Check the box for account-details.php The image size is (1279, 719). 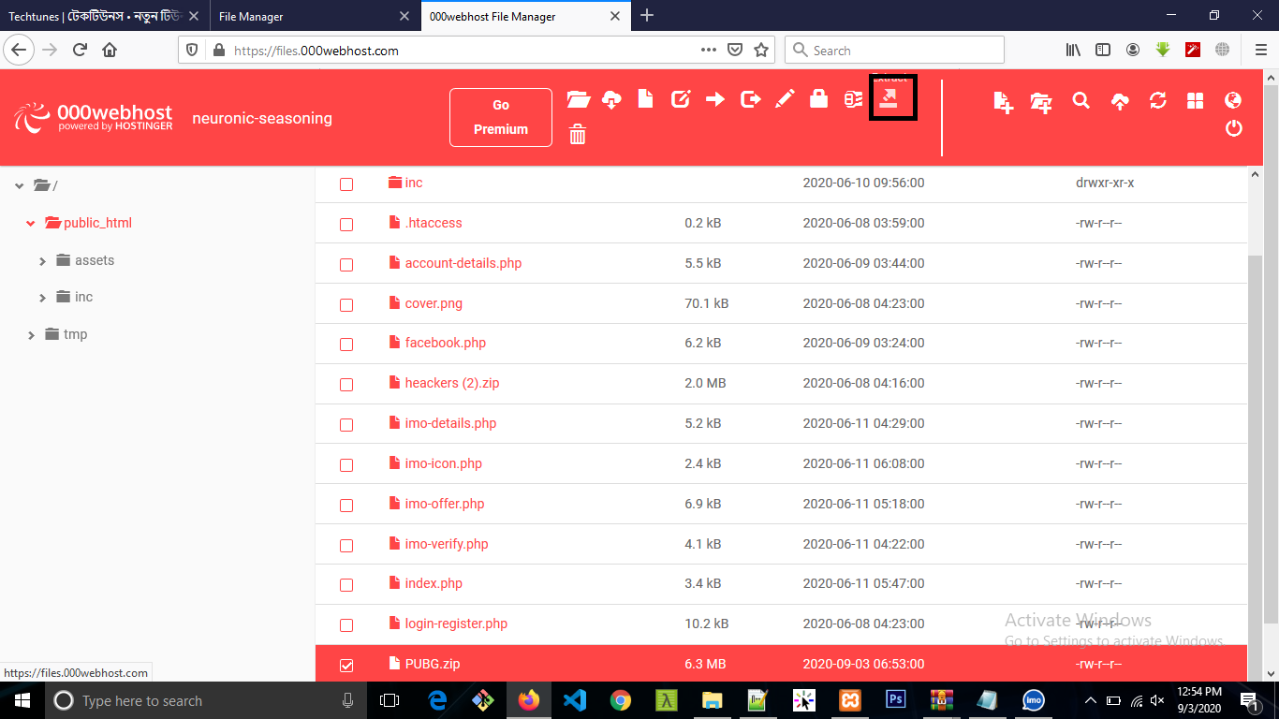(x=346, y=265)
